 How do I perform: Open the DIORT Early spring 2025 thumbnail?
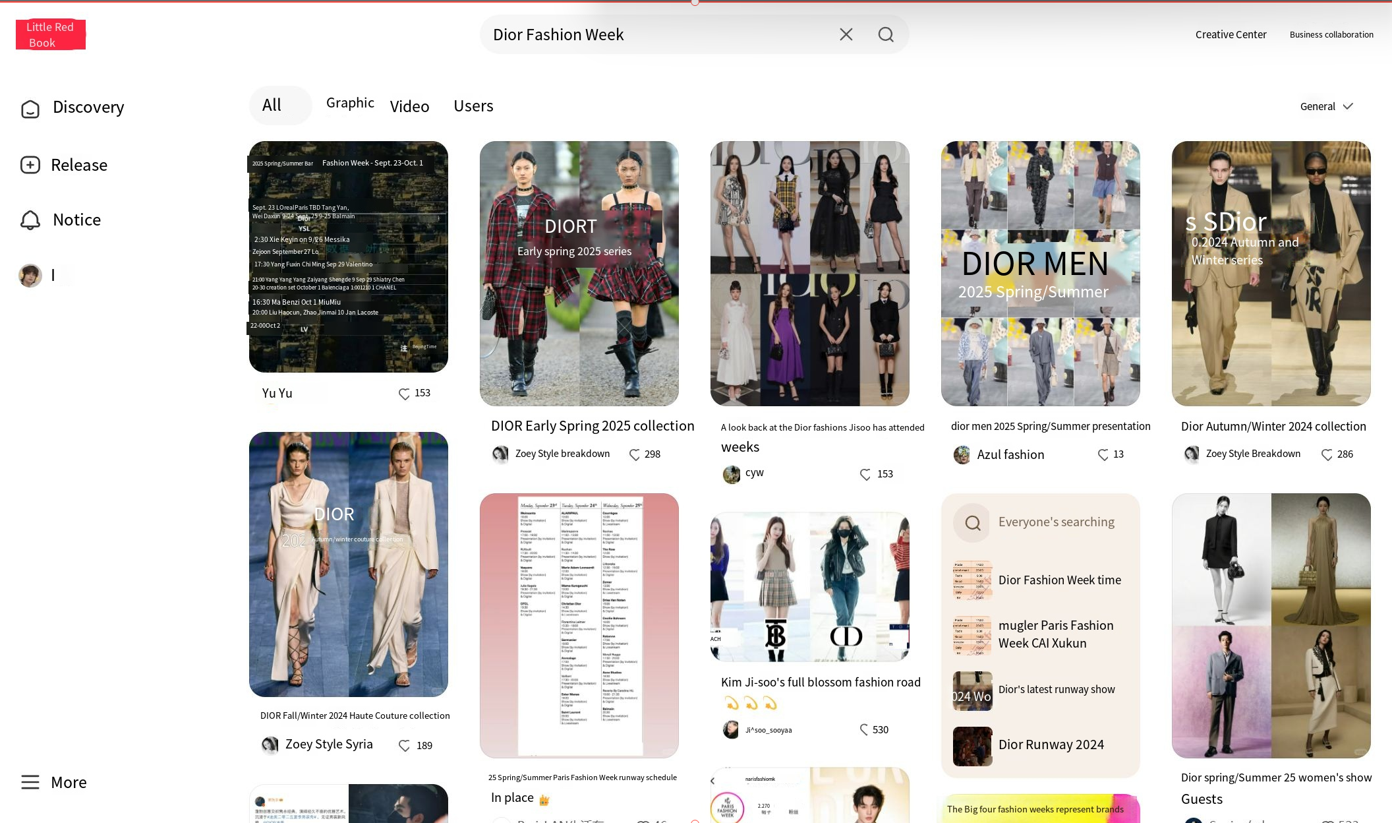pos(579,274)
